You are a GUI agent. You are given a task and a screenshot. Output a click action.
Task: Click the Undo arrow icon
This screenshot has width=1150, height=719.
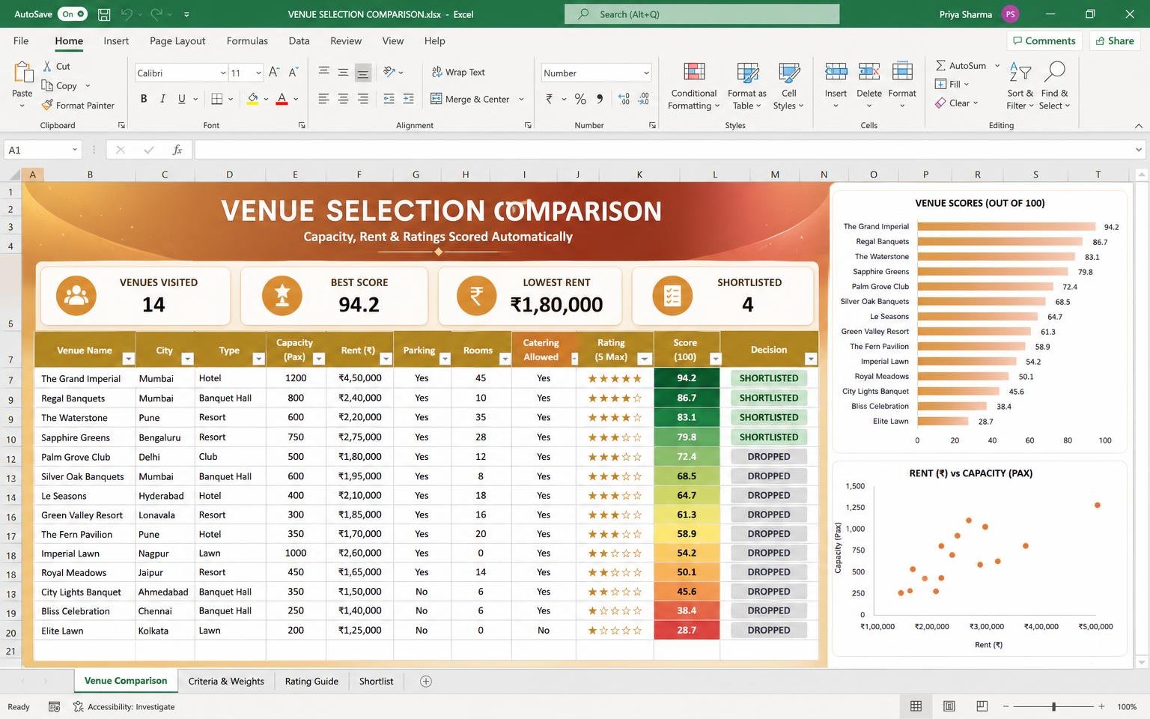click(x=127, y=14)
